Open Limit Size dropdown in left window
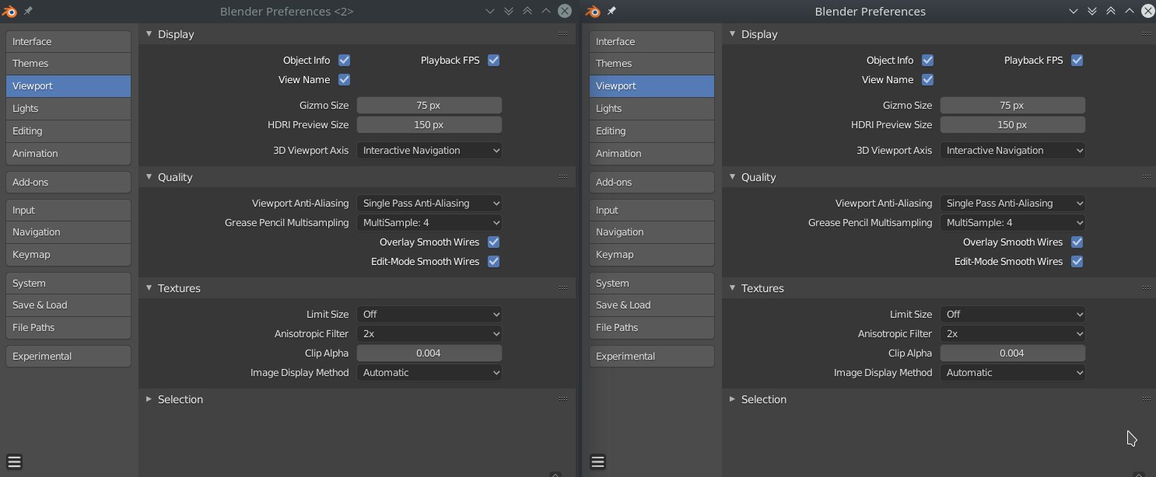 point(429,314)
